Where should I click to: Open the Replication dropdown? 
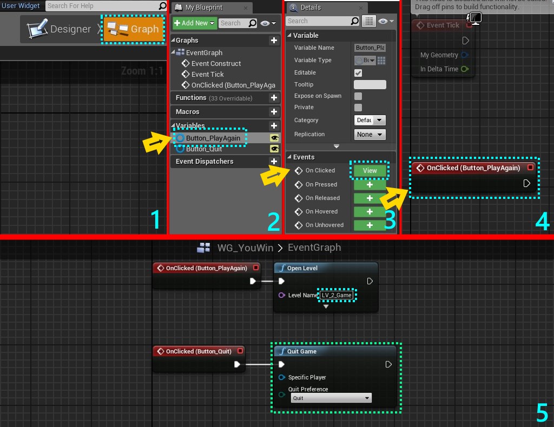(370, 135)
